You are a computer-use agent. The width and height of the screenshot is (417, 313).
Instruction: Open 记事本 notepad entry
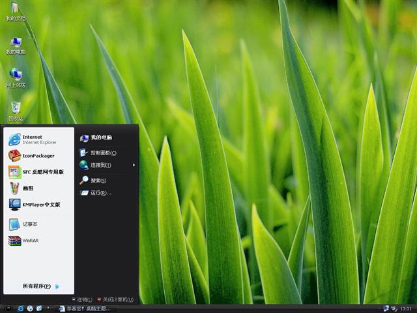pos(39,224)
